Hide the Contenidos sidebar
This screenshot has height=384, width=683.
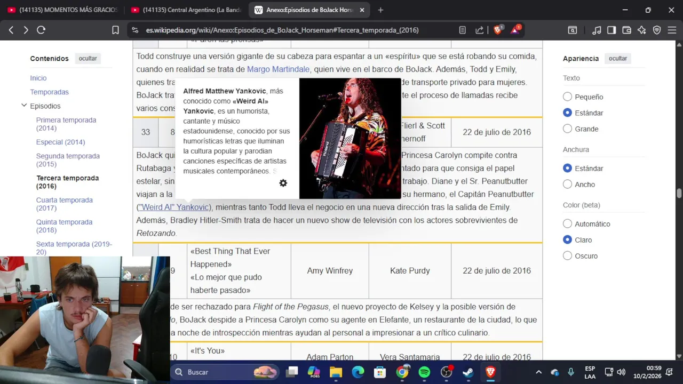(x=88, y=59)
